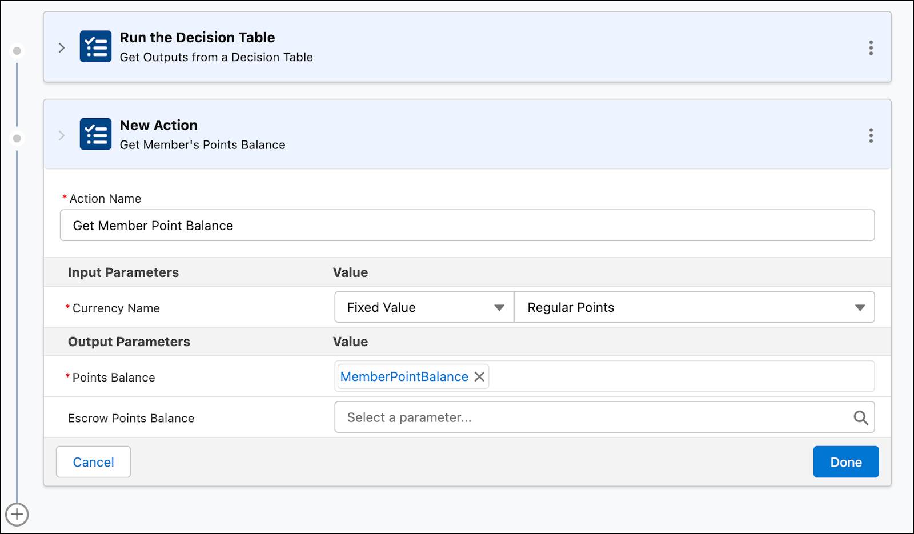
Task: Click the Get Member's Points Balance subtitle
Action: click(202, 145)
